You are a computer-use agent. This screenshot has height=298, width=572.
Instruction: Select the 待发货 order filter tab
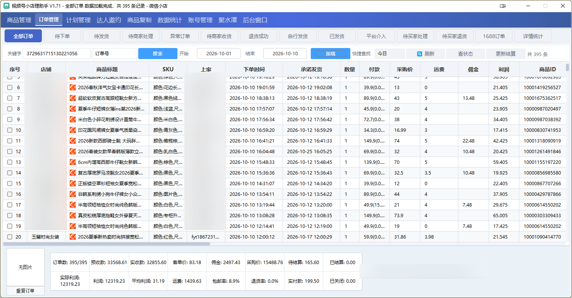[101, 36]
